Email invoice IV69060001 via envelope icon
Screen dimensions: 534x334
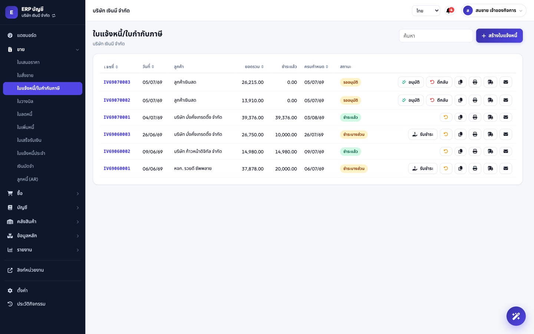point(506,168)
